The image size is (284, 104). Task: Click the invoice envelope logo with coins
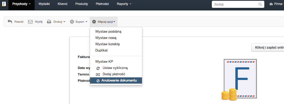coord(239,79)
